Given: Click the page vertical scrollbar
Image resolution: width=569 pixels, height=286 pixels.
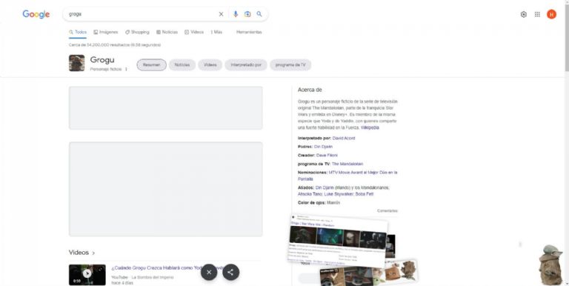Looking at the screenshot, I should tap(567, 143).
